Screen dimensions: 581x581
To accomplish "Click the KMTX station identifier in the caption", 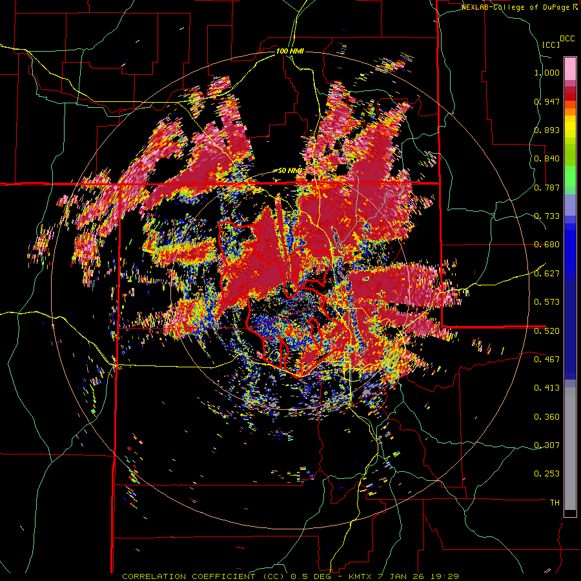I will 360,576.
